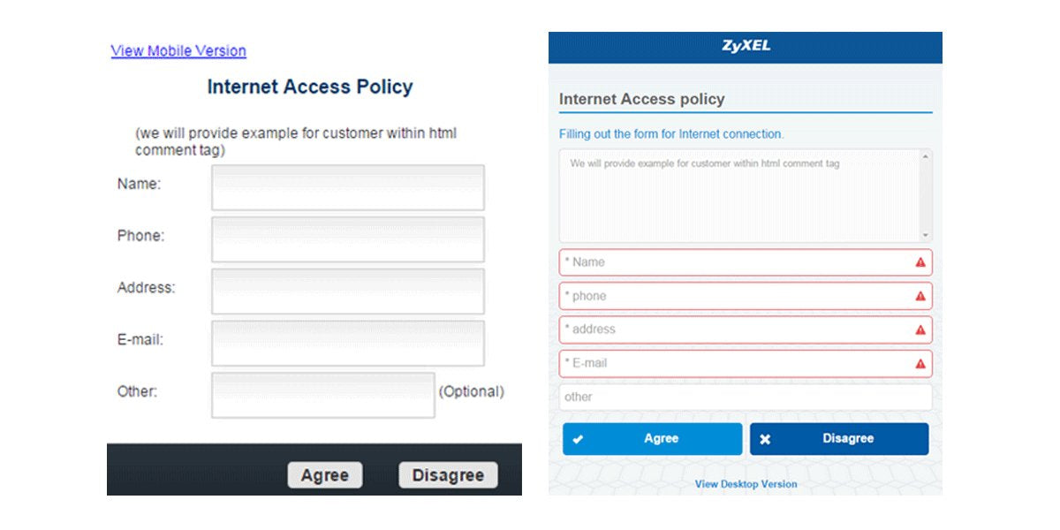Click the X icon on the Disagree button
The width and height of the screenshot is (1060, 530).
click(767, 438)
